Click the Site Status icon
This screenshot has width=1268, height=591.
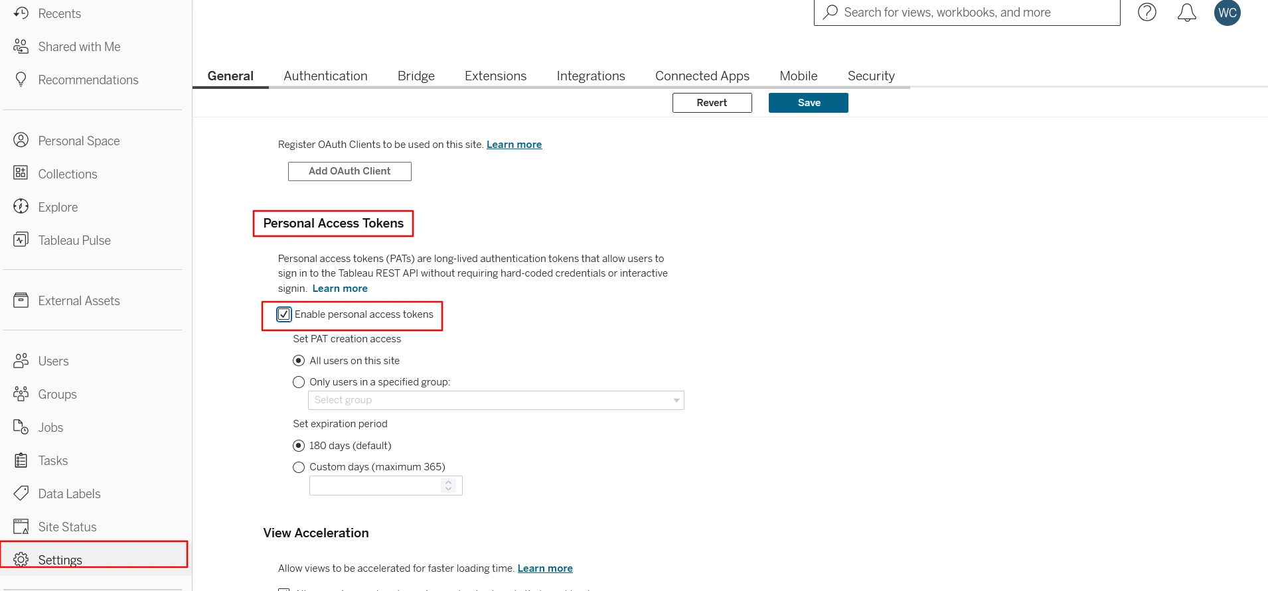21,527
